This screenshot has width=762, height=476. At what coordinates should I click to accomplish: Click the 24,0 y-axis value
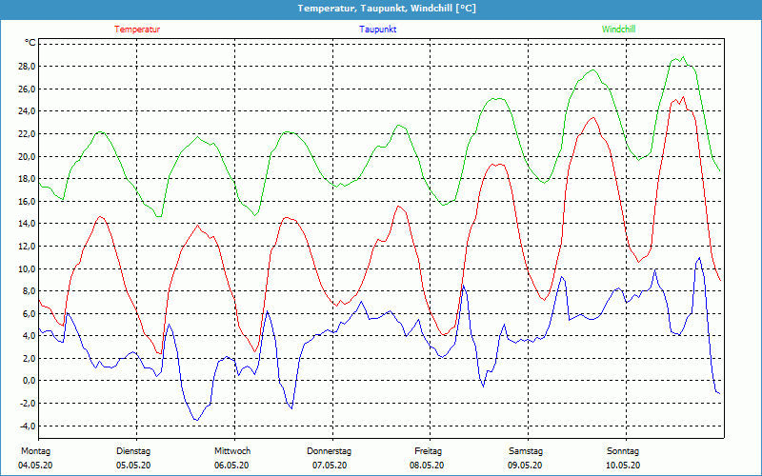[x=27, y=111]
